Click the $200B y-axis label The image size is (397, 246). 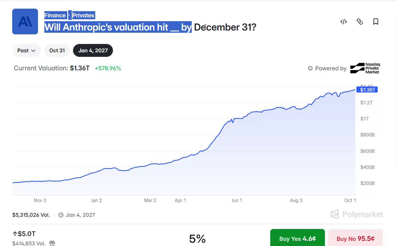click(367, 184)
